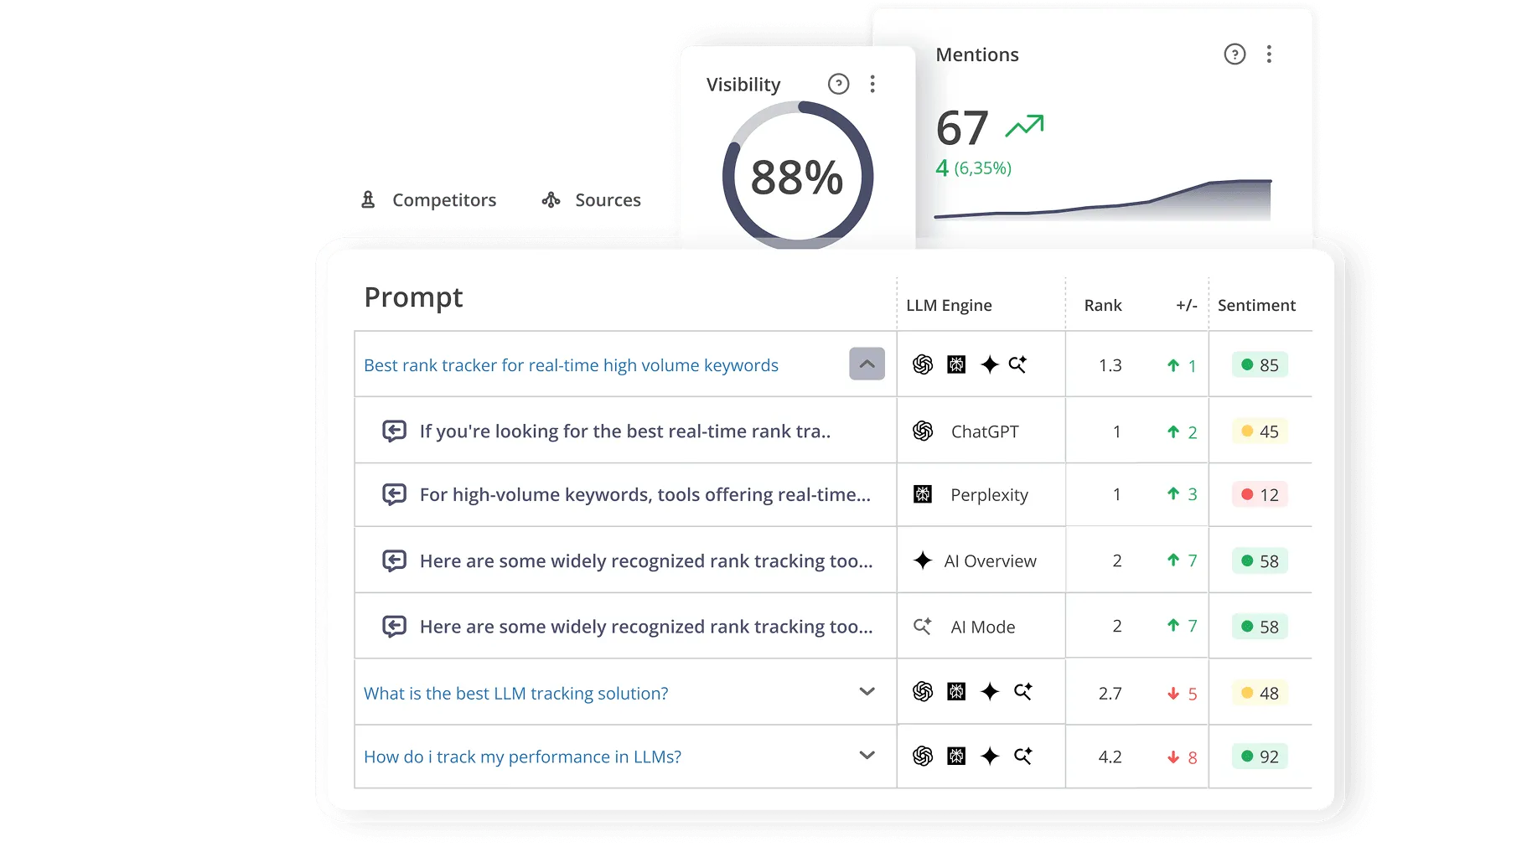The height and width of the screenshot is (847, 1522).
Task: Click the rank value 1.3
Action: [x=1110, y=365]
